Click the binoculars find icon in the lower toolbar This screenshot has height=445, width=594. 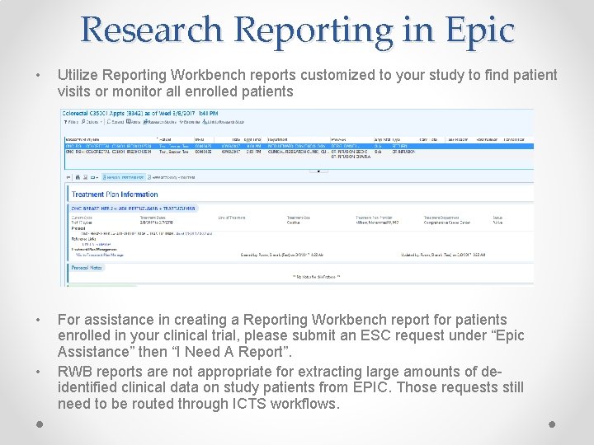78,177
